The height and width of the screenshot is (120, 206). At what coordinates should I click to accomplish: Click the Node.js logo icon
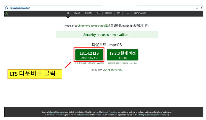pos(6,14)
